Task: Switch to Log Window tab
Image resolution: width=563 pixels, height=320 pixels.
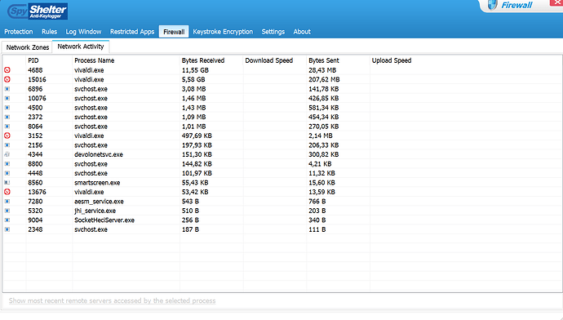Action: pos(83,32)
